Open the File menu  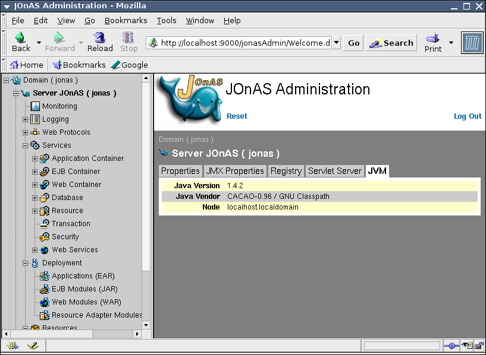click(x=18, y=20)
